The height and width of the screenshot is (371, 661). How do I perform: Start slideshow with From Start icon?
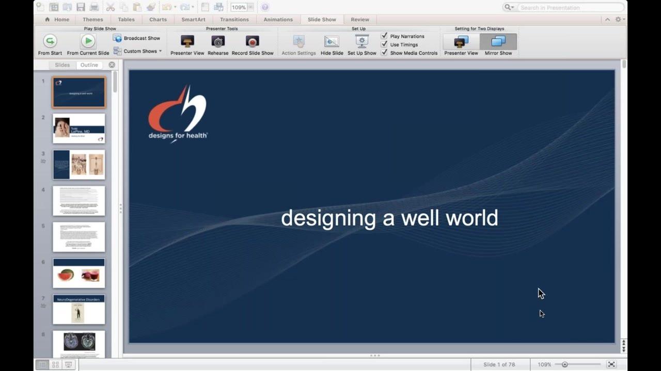50,41
